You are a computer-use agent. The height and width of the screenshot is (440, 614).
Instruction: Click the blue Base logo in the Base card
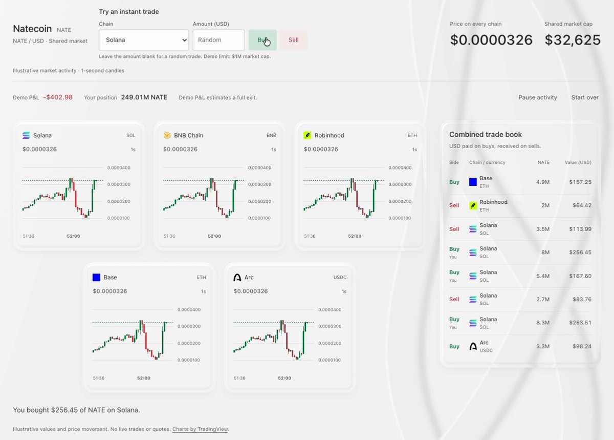(x=96, y=277)
